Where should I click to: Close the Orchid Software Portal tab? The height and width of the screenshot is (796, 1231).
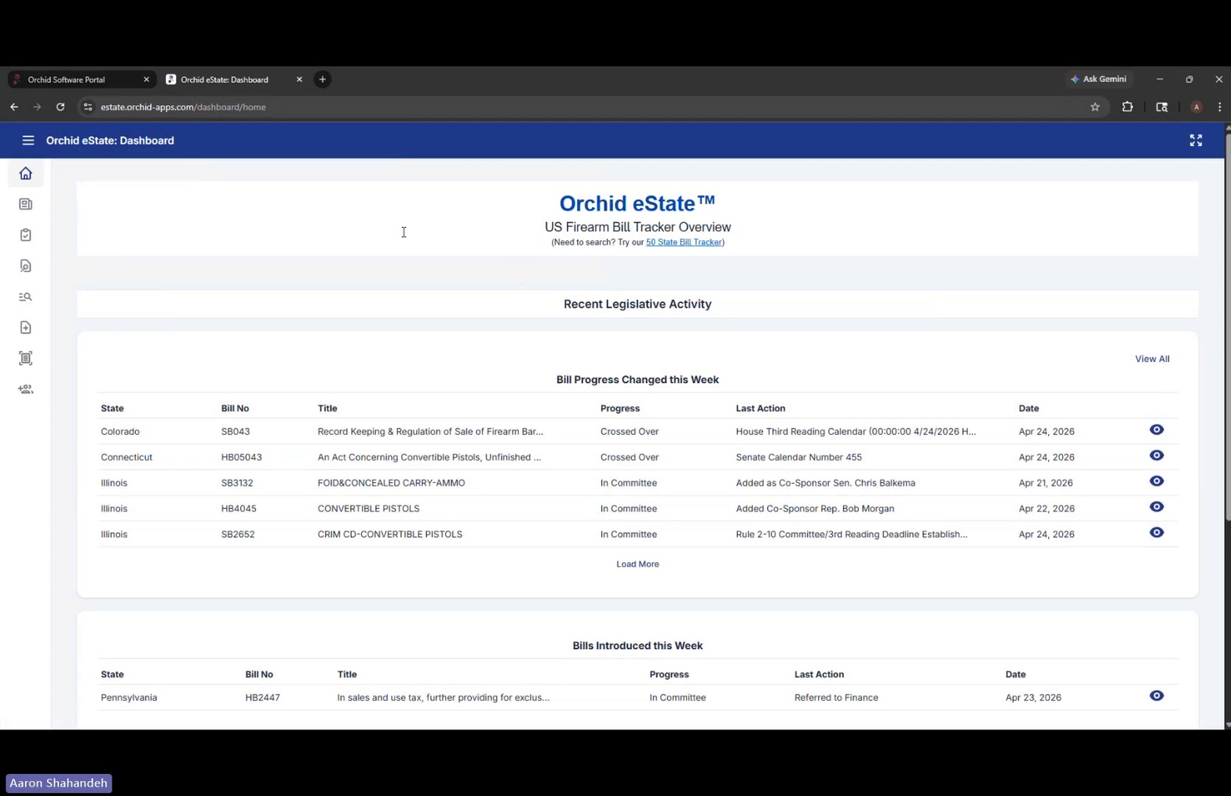click(x=146, y=79)
